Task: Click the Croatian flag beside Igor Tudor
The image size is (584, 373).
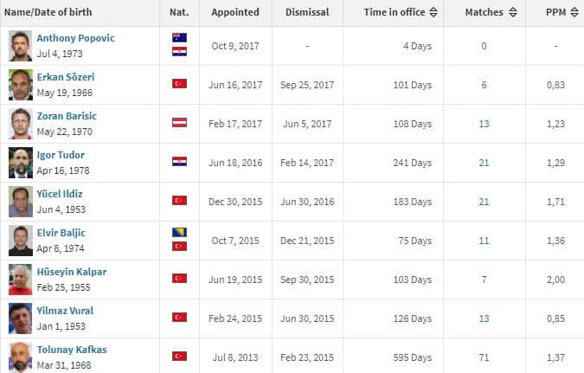Action: [x=179, y=162]
